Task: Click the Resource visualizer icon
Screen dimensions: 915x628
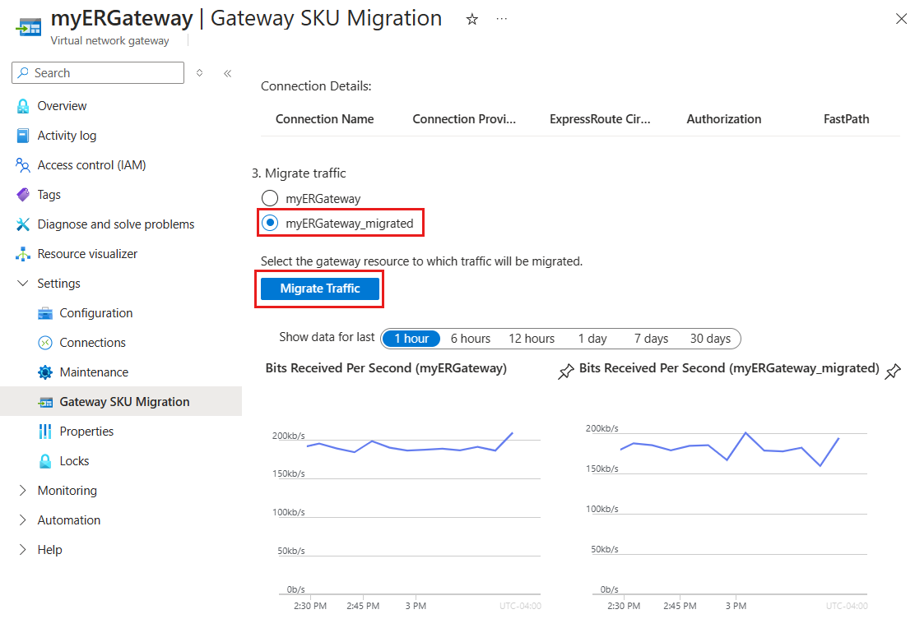Action: [23, 254]
